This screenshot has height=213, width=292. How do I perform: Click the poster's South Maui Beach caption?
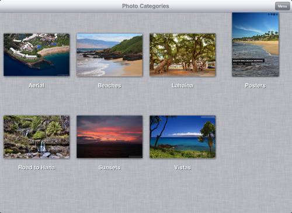(248, 61)
